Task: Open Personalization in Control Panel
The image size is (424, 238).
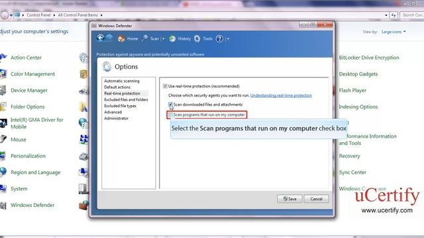Action: coord(28,156)
